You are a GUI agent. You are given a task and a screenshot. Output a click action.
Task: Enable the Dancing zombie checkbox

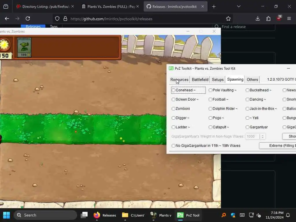click(247, 99)
